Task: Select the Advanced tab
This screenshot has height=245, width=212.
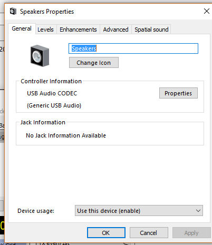Action: [x=115, y=30]
